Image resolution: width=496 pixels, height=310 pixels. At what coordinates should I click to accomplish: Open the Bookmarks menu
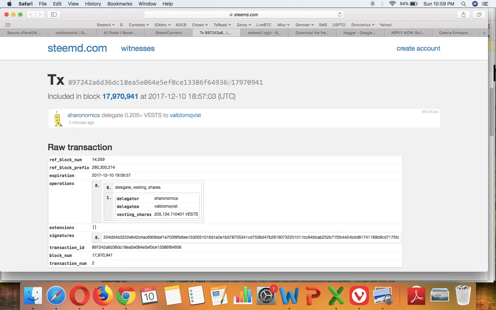click(x=120, y=4)
